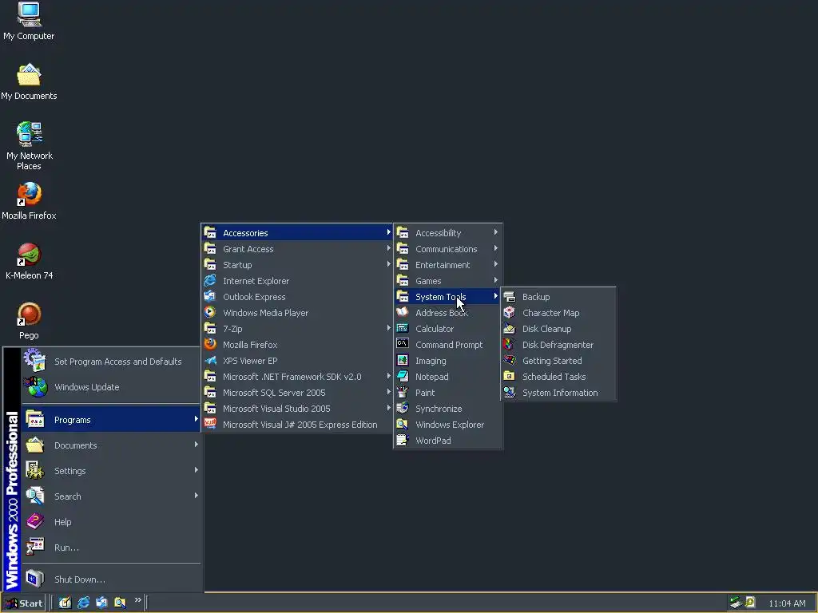Screen dimensions: 818x613
Task: Click the Backup icon in System Tools
Action: tap(509, 297)
